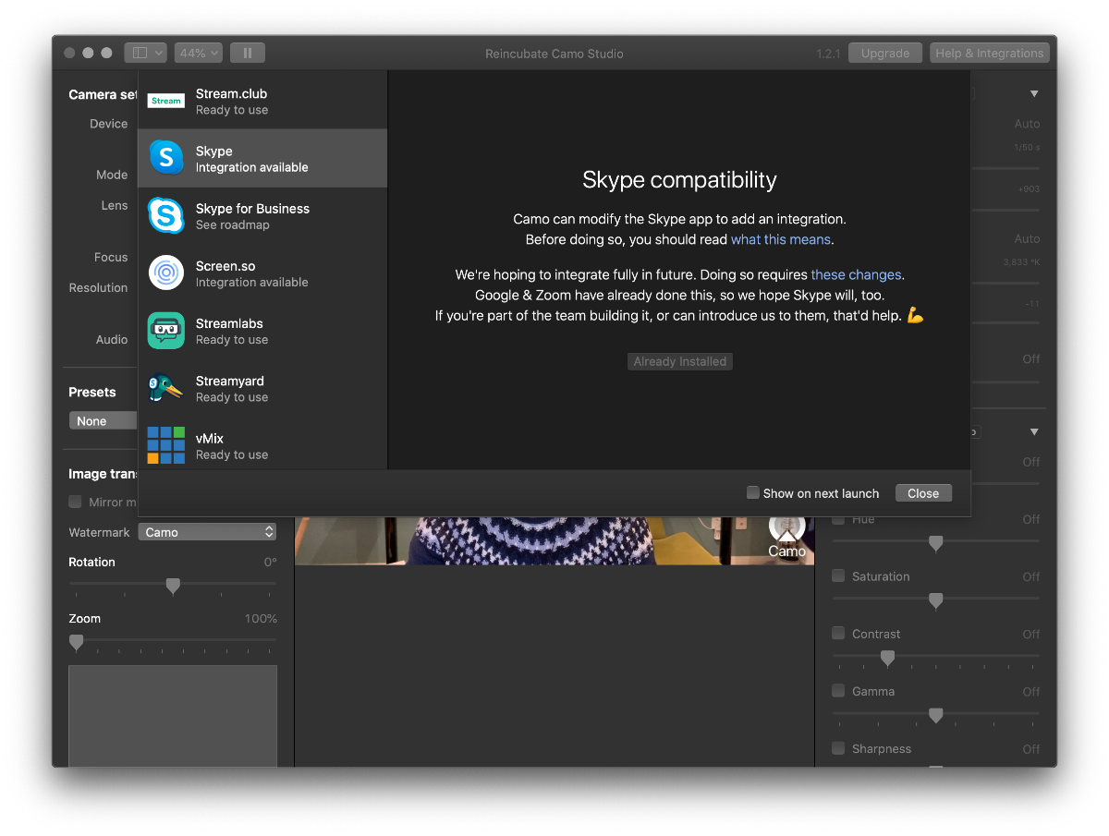1109x836 pixels.
Task: Adjust the Saturation slider
Action: [935, 600]
